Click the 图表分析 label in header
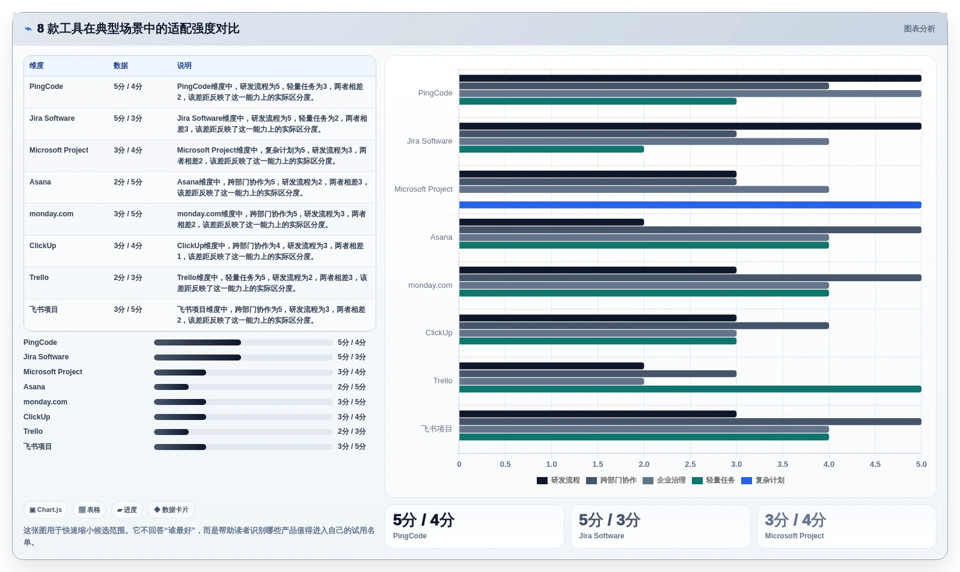960x572 pixels. click(919, 29)
